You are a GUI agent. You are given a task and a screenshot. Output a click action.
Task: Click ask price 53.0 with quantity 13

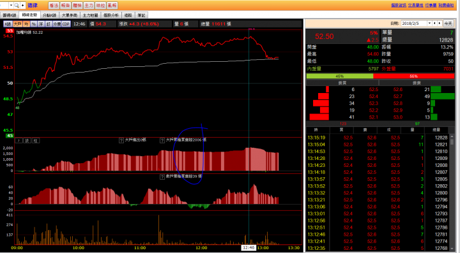(x=398, y=117)
